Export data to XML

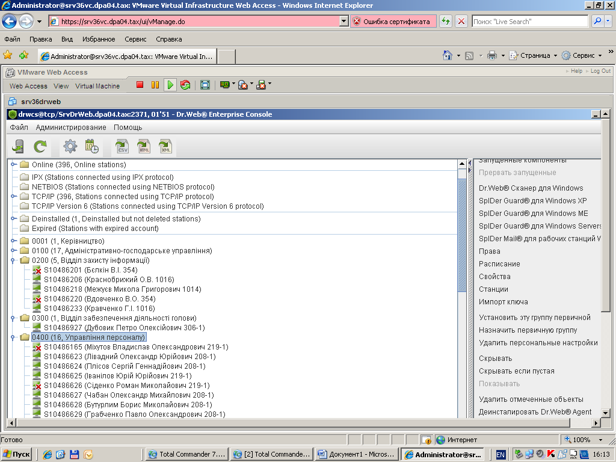click(165, 146)
